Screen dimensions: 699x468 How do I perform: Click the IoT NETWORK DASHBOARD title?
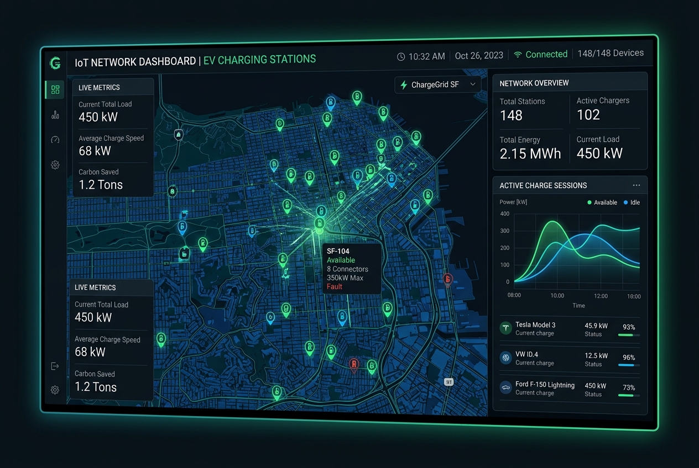pos(135,62)
